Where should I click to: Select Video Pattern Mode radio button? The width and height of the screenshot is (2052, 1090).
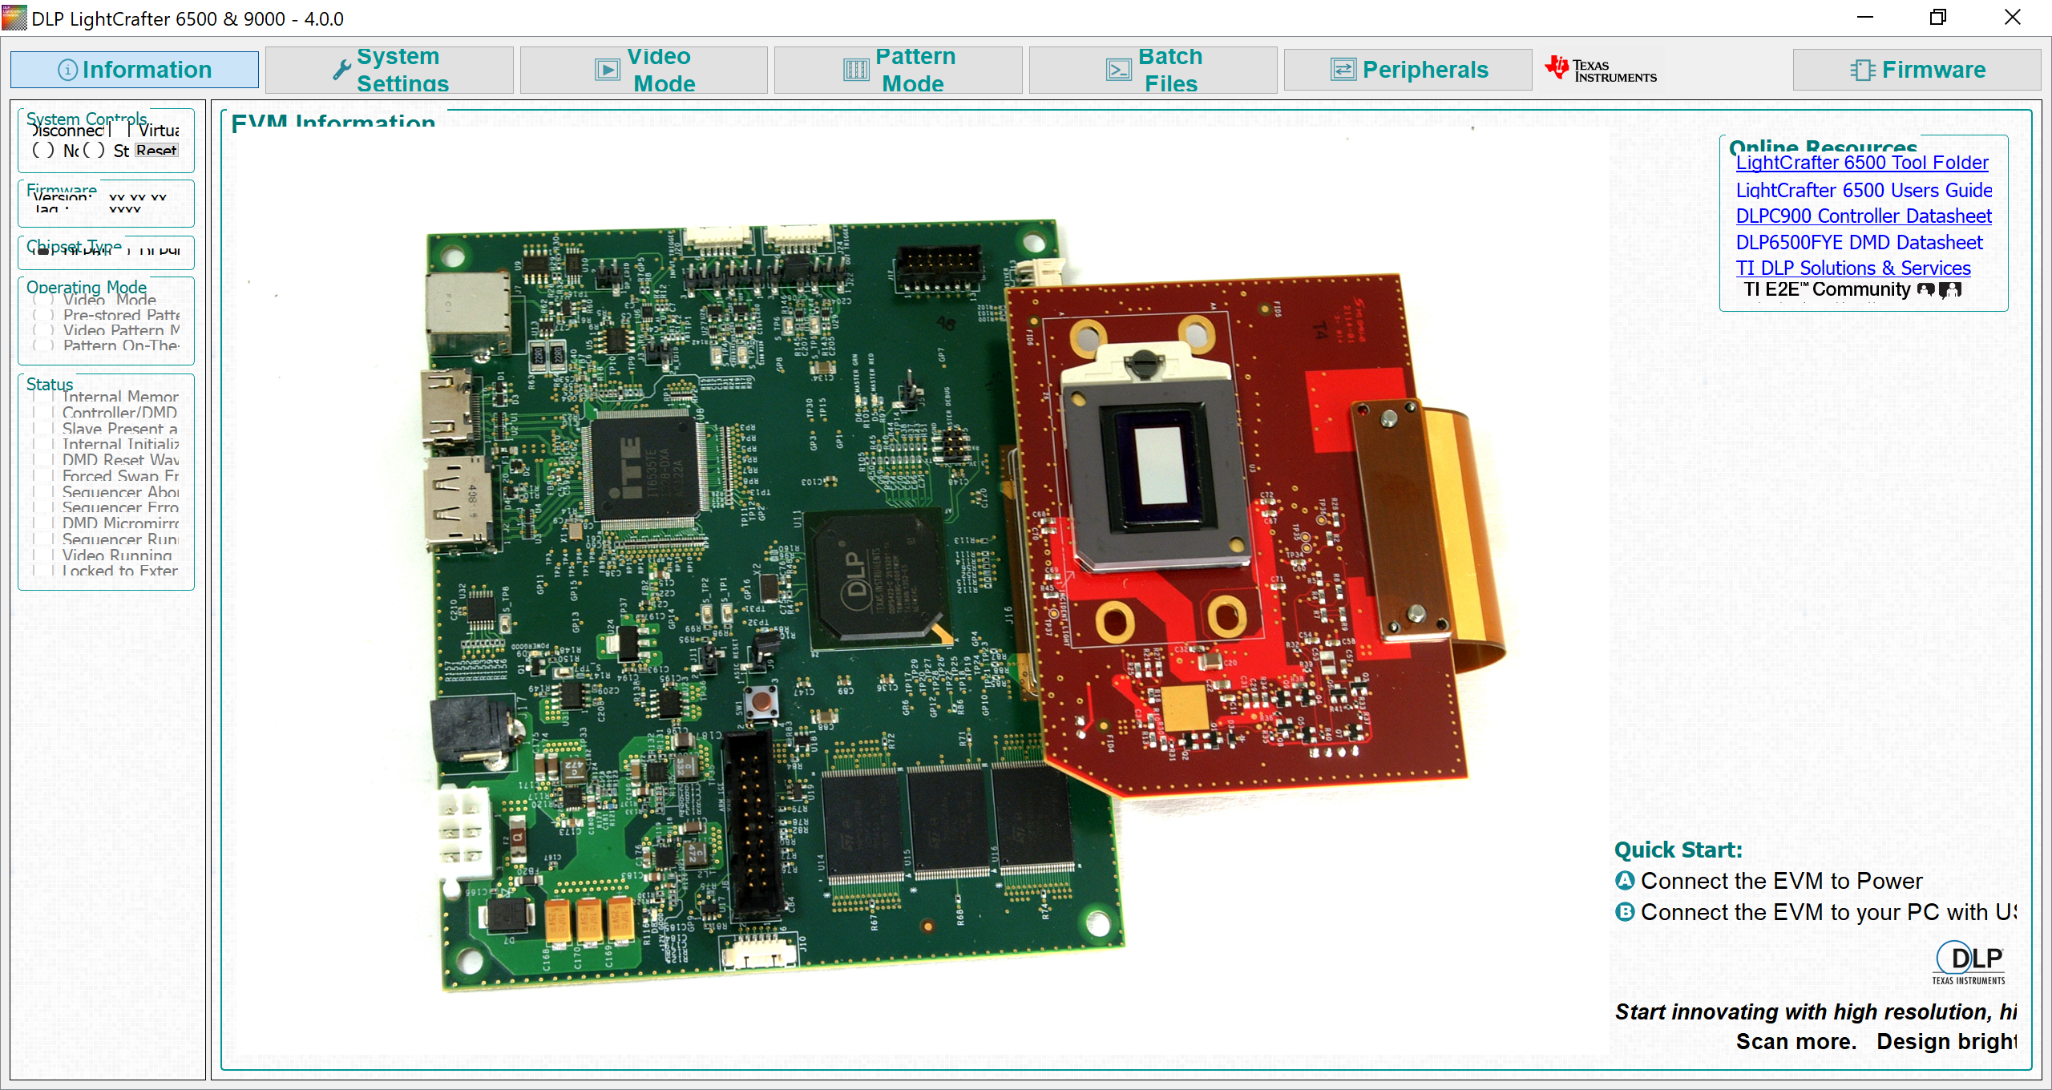[43, 330]
